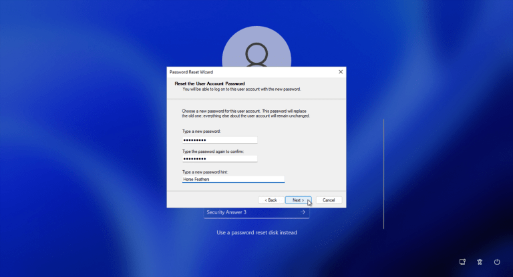This screenshot has width=513, height=277.
Task: Cancel the Password Reset Wizard
Action: 329,200
